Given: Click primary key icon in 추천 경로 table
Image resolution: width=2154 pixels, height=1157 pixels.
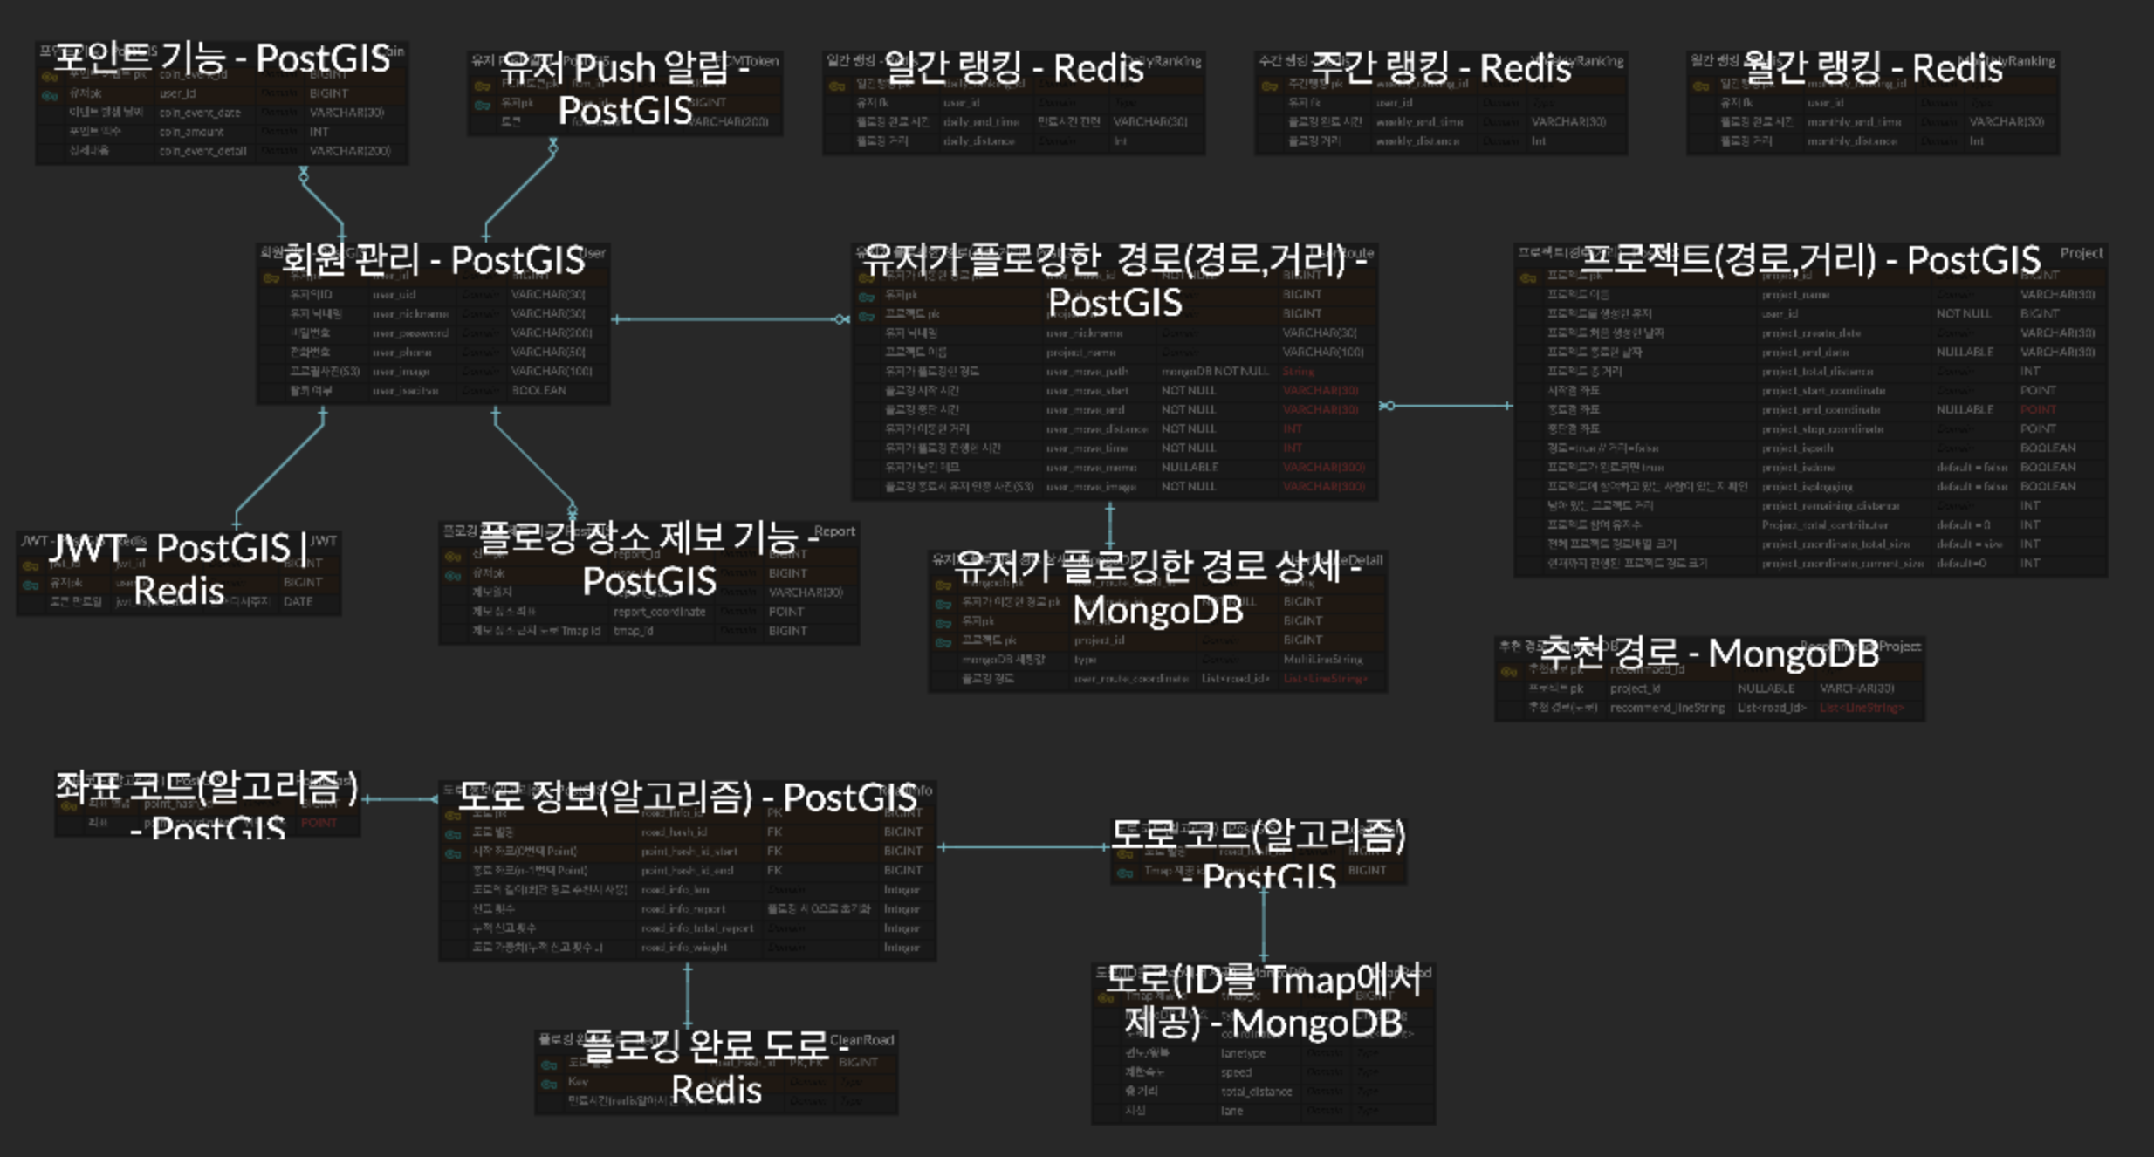Looking at the screenshot, I should coord(1509,671).
